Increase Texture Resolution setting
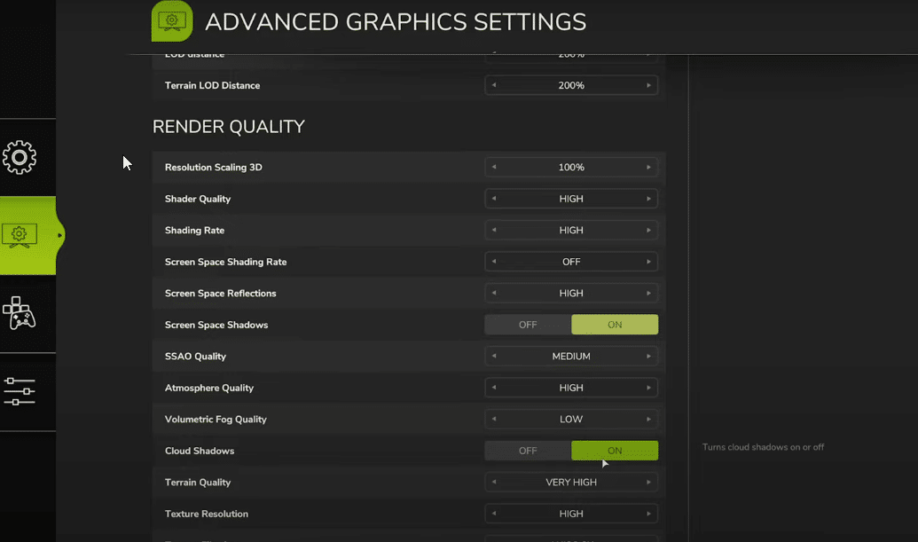Screen dimensions: 918x542 [x=649, y=514]
